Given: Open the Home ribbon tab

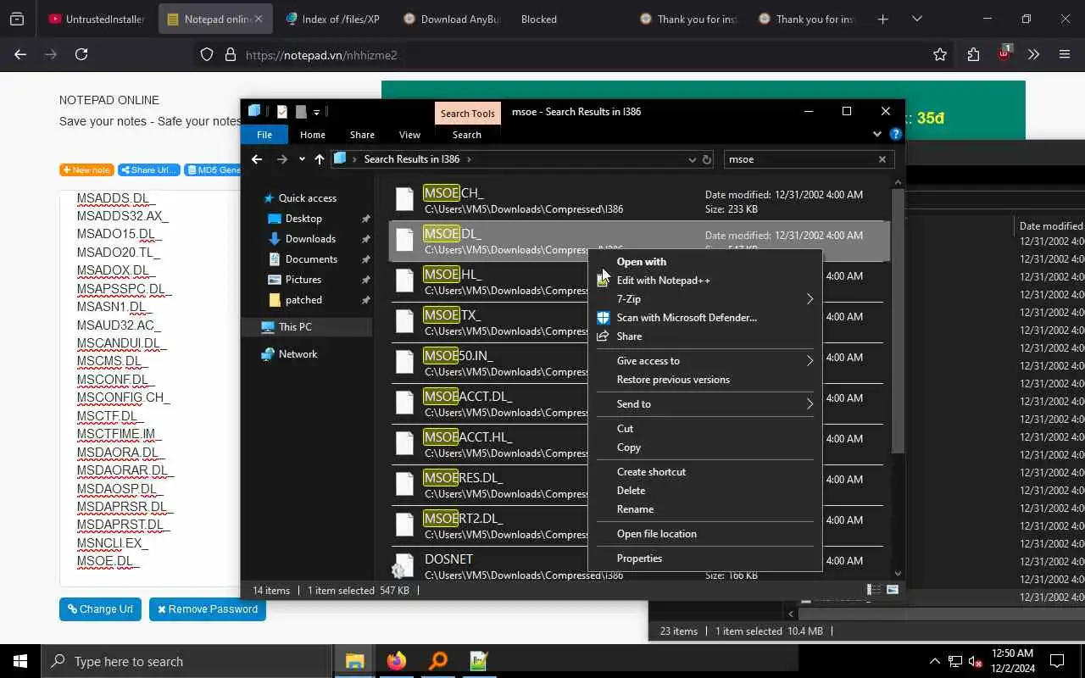Looking at the screenshot, I should click(x=312, y=135).
